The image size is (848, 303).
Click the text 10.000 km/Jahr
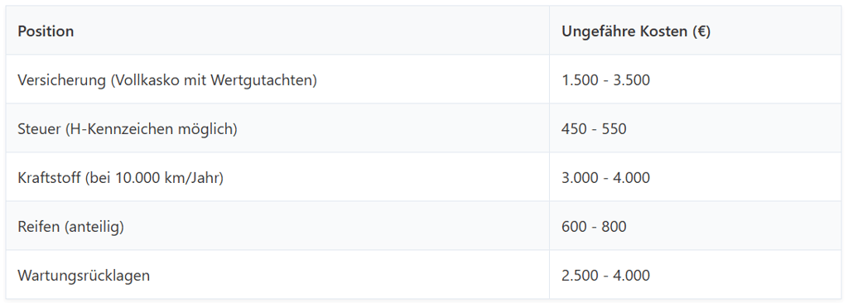tap(167, 178)
